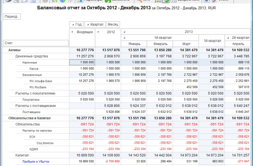Toggle the green checkmark toolbar button

click(166, 1)
